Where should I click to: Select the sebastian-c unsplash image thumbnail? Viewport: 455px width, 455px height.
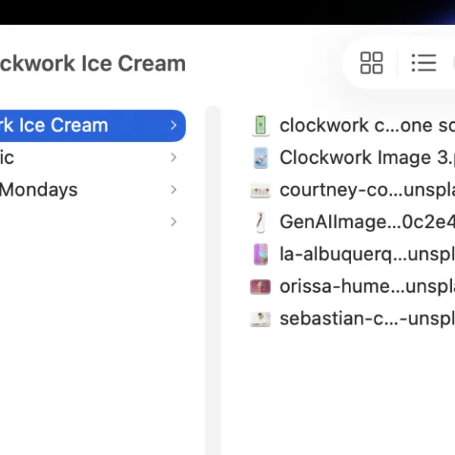[260, 318]
